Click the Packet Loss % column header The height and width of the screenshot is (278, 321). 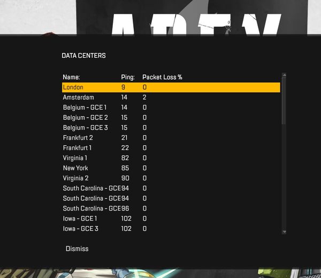(162, 77)
